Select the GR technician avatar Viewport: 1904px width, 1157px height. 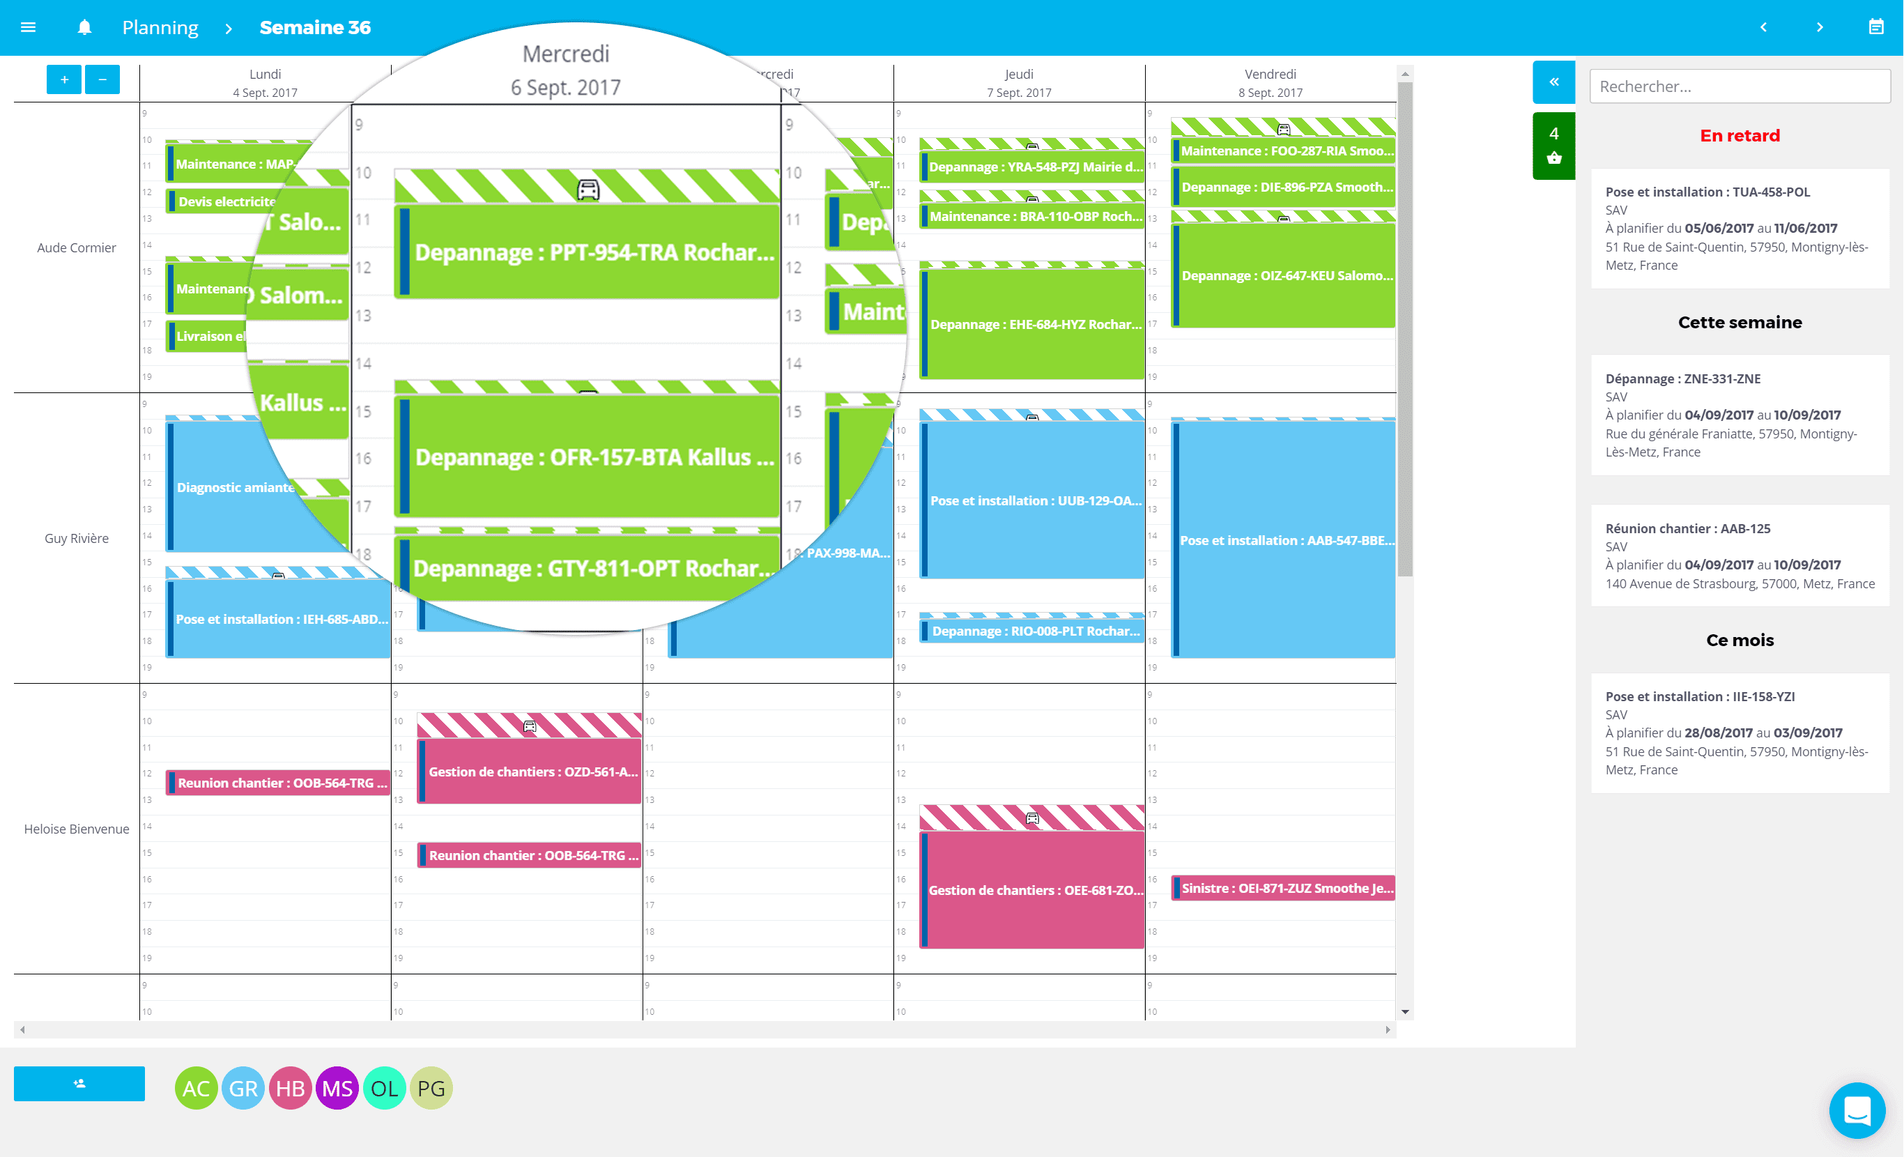(x=243, y=1088)
